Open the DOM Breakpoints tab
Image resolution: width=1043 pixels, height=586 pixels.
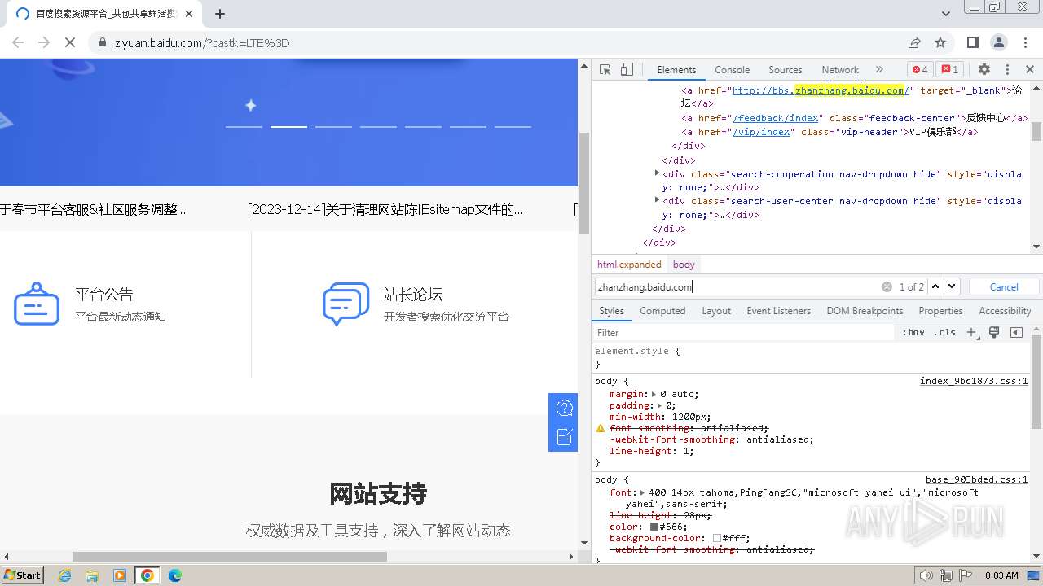pyautogui.click(x=865, y=311)
